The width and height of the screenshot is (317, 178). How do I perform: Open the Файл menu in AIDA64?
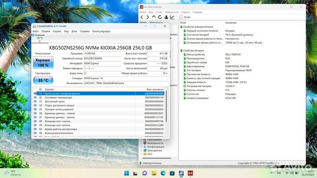click(x=143, y=12)
